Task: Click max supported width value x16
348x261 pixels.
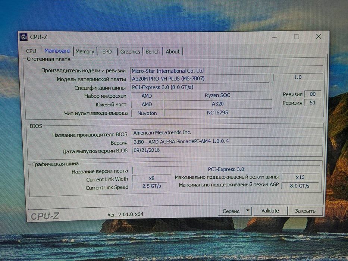Action: (300, 177)
